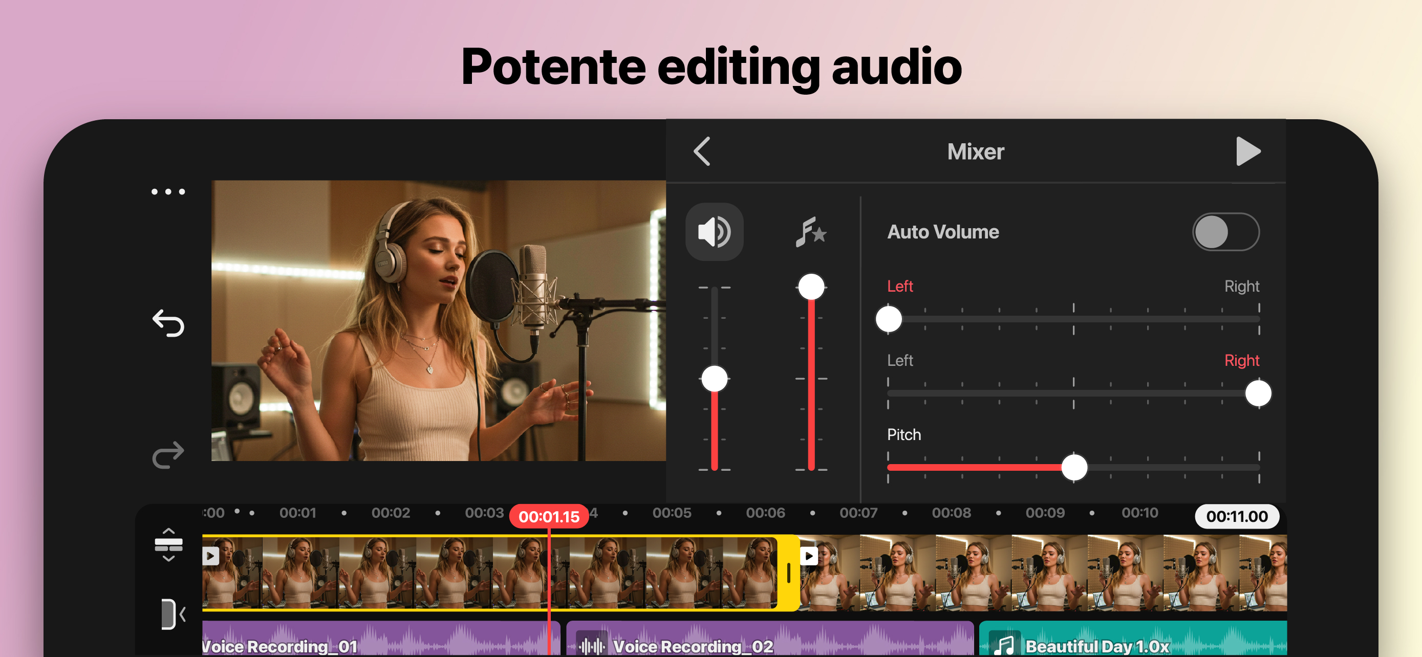This screenshot has height=657, width=1422.
Task: Click the yellow trim handle on selected clip
Action: pyautogui.click(x=788, y=573)
